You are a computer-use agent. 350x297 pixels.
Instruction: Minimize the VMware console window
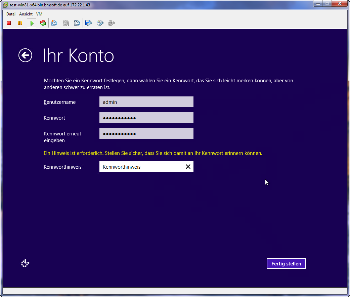pos(318,4)
